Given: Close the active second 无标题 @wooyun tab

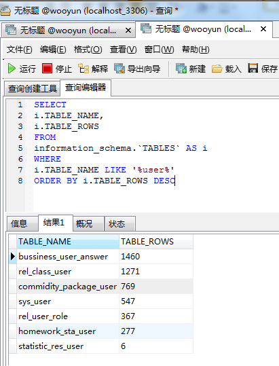Looking at the screenshot, I should (x=263, y=29).
